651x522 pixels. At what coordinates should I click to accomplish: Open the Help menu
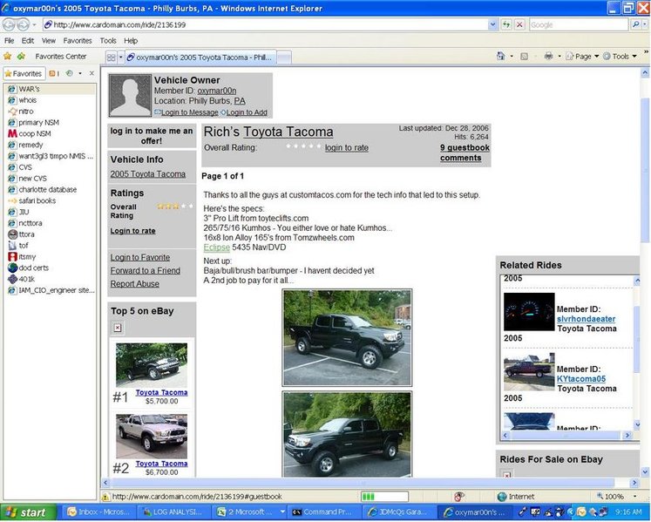click(x=131, y=41)
